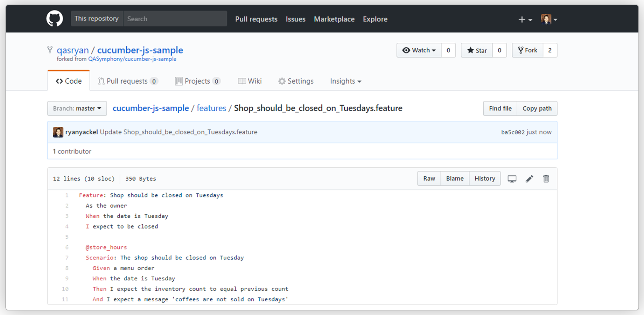Screen dimensions: 644x315
Task: Open the Watch notifications dropdown
Action: (x=419, y=50)
